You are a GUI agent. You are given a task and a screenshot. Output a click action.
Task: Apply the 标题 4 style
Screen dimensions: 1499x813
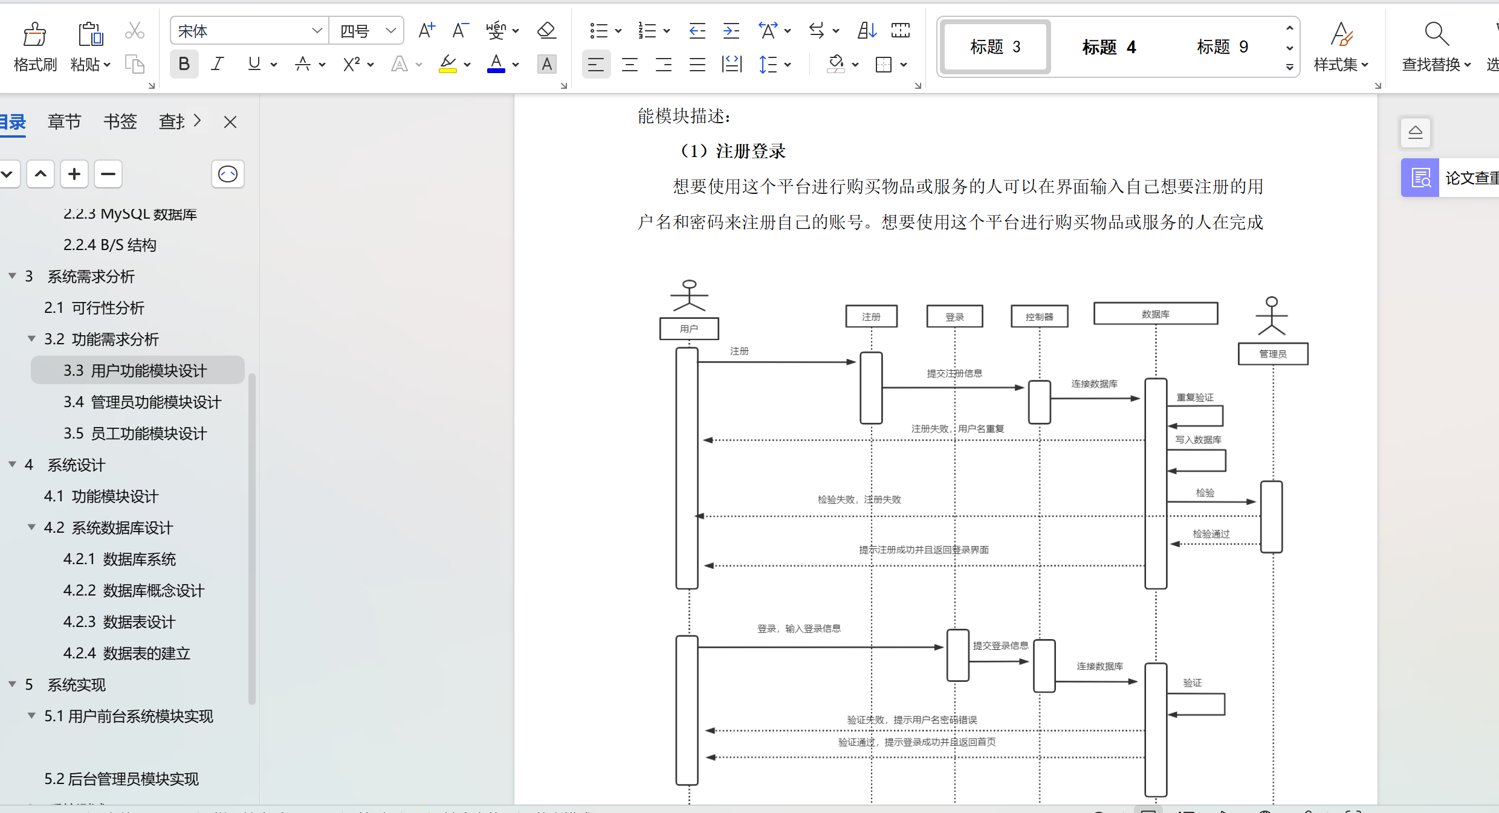1109,47
